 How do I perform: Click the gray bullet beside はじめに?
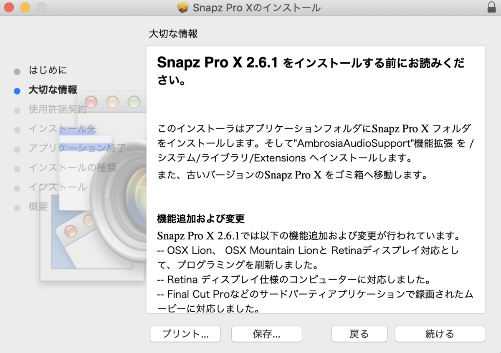[x=17, y=70]
